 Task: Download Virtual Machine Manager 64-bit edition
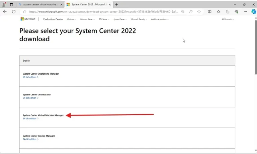coord(30,119)
